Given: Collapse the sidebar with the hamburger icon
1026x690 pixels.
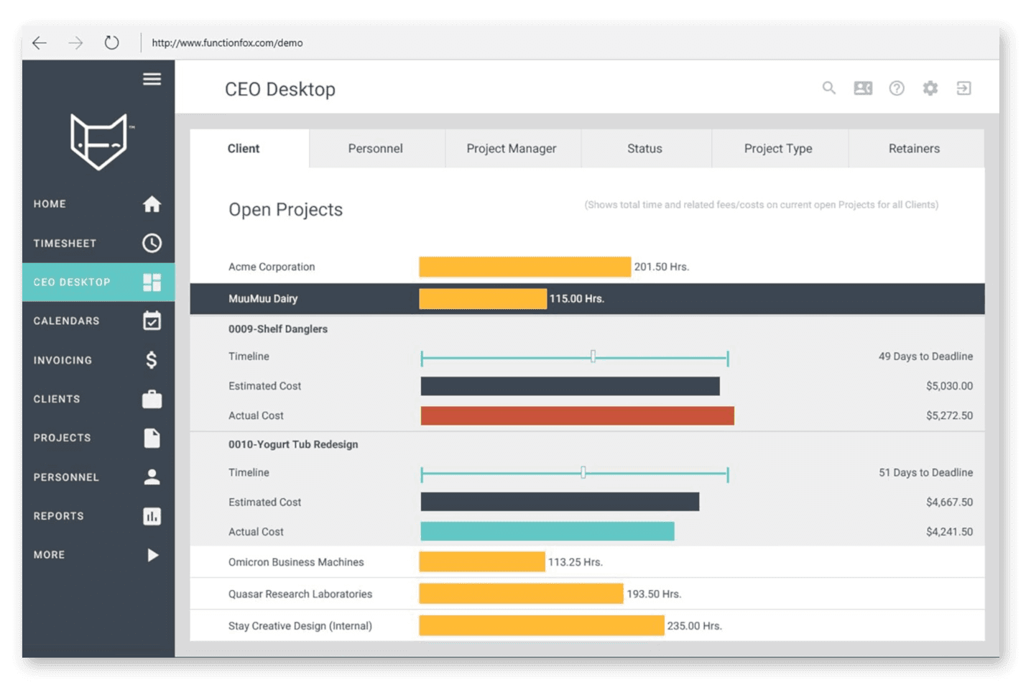Looking at the screenshot, I should point(152,79).
